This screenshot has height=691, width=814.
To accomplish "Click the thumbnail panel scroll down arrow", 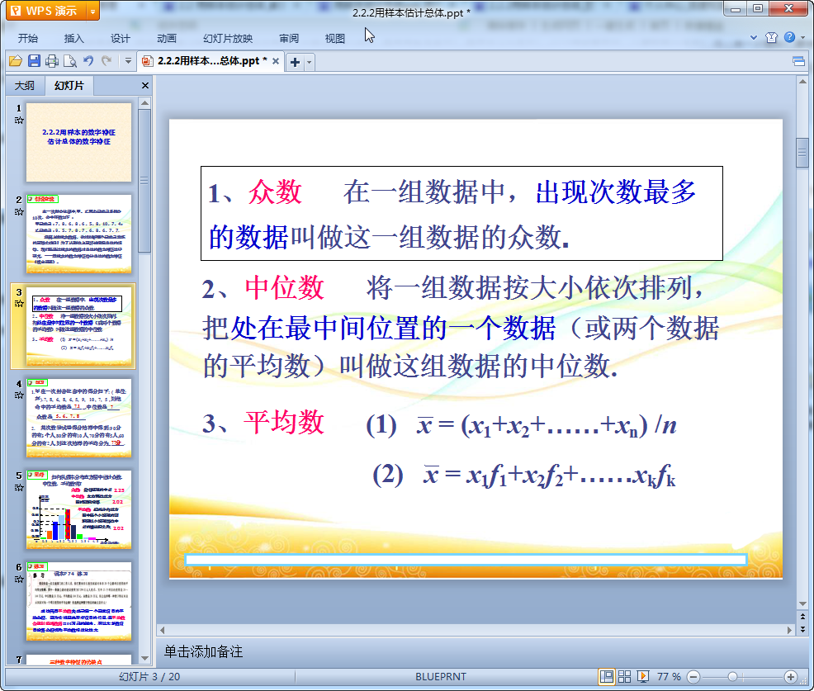I will tap(144, 658).
